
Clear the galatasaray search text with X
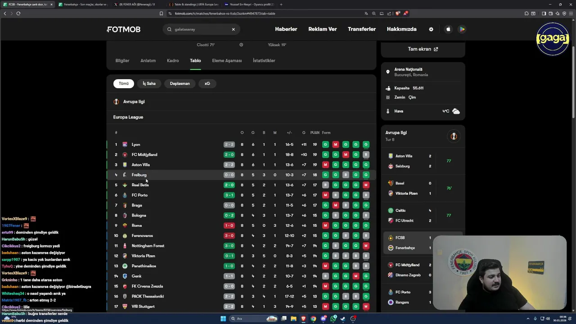(233, 29)
